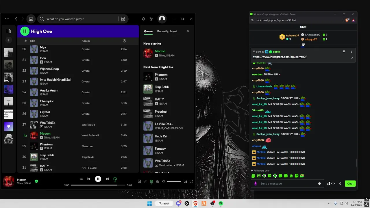The image size is (370, 208).
Task: Open Friend Activity icon
Action: (x=151, y=19)
